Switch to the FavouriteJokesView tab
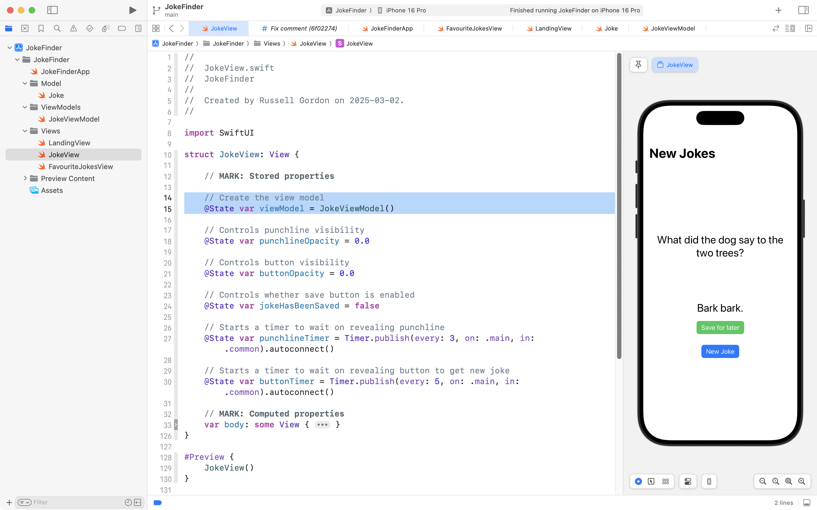The width and height of the screenshot is (817, 510). coord(469,28)
